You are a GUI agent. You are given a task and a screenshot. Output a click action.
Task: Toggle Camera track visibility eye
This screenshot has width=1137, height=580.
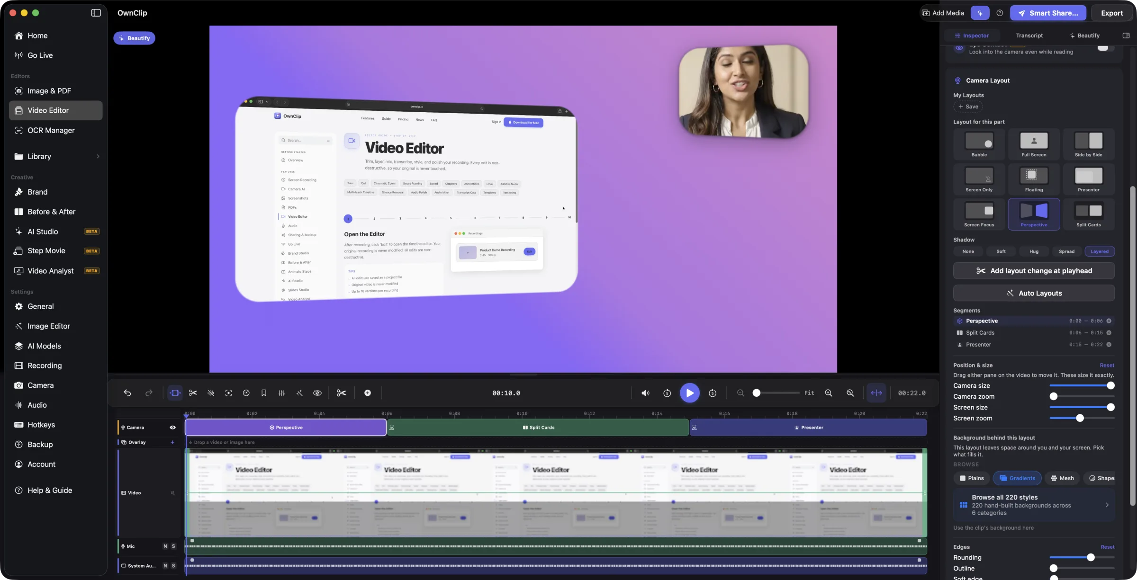[x=172, y=428]
